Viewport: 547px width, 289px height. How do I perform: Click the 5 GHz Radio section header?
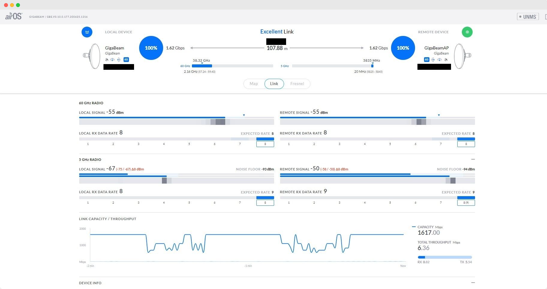click(90, 160)
